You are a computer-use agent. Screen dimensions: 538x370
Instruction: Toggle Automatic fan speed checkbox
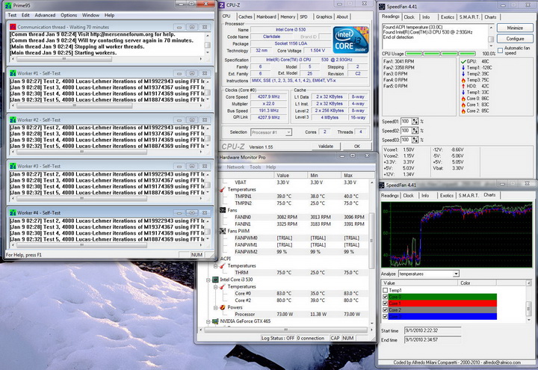500,51
